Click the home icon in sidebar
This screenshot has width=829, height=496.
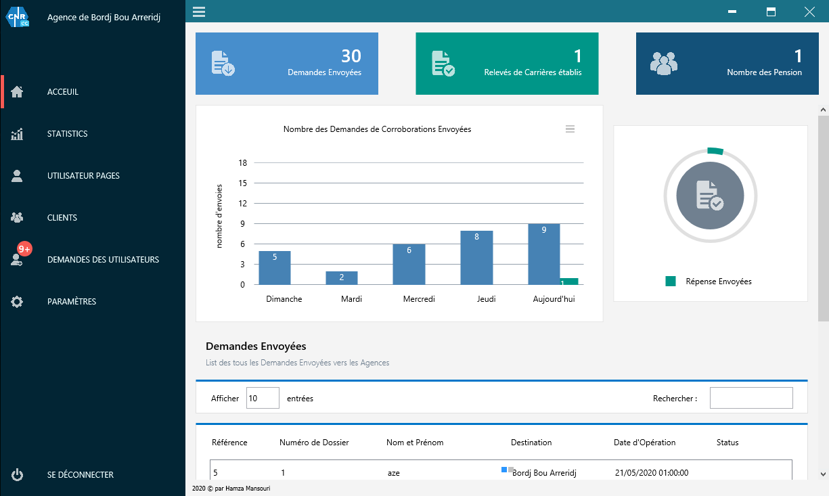click(x=18, y=92)
